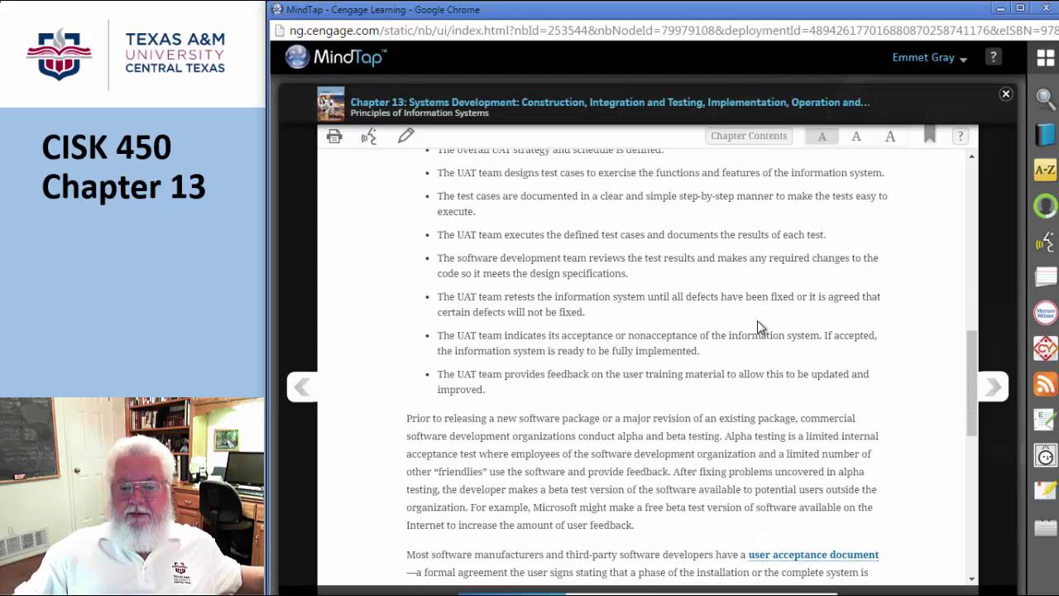This screenshot has height=596, width=1059.
Task: Click the scrollbar up arrow in reader
Action: pyautogui.click(x=971, y=156)
